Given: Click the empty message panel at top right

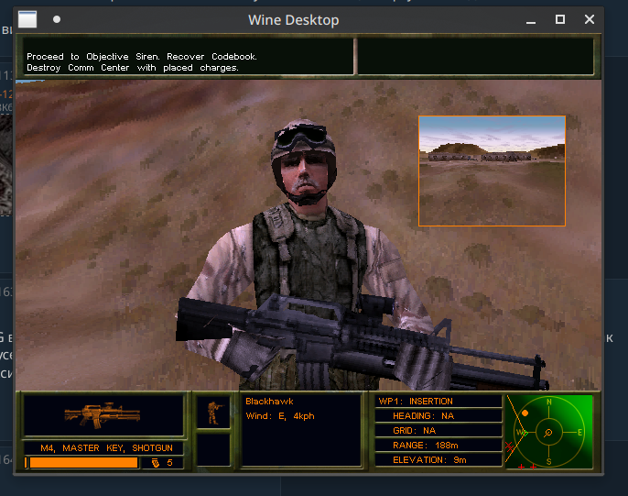Looking at the screenshot, I should pos(475,56).
